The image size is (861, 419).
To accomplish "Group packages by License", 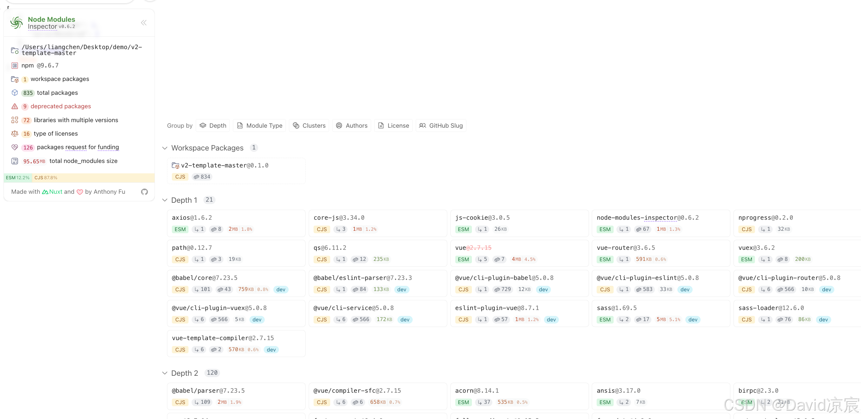I will (x=393, y=126).
